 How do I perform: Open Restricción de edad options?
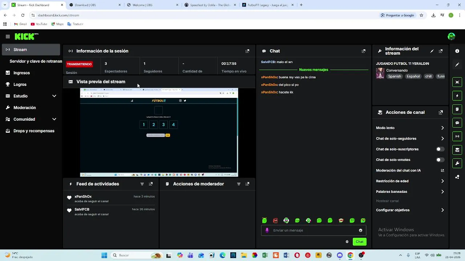(x=410, y=181)
